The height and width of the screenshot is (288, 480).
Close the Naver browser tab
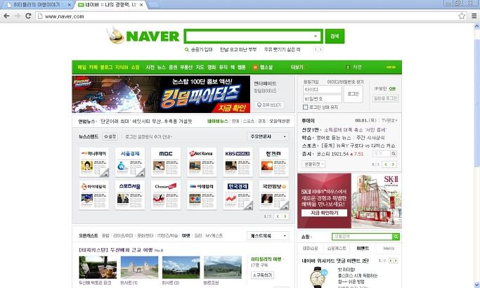pos(141,5)
